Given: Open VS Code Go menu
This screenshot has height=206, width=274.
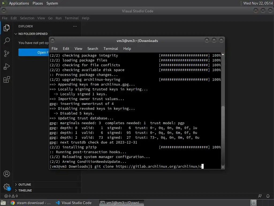Looking at the screenshot, I should [50, 18].
